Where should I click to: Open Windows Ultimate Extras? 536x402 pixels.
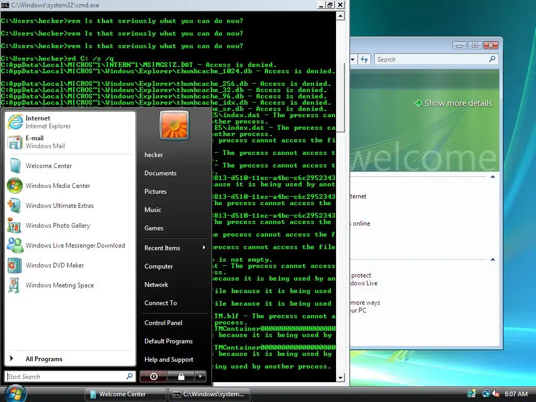pyautogui.click(x=71, y=205)
